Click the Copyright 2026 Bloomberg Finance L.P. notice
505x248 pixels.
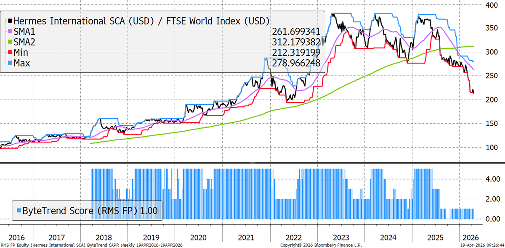click(322, 245)
